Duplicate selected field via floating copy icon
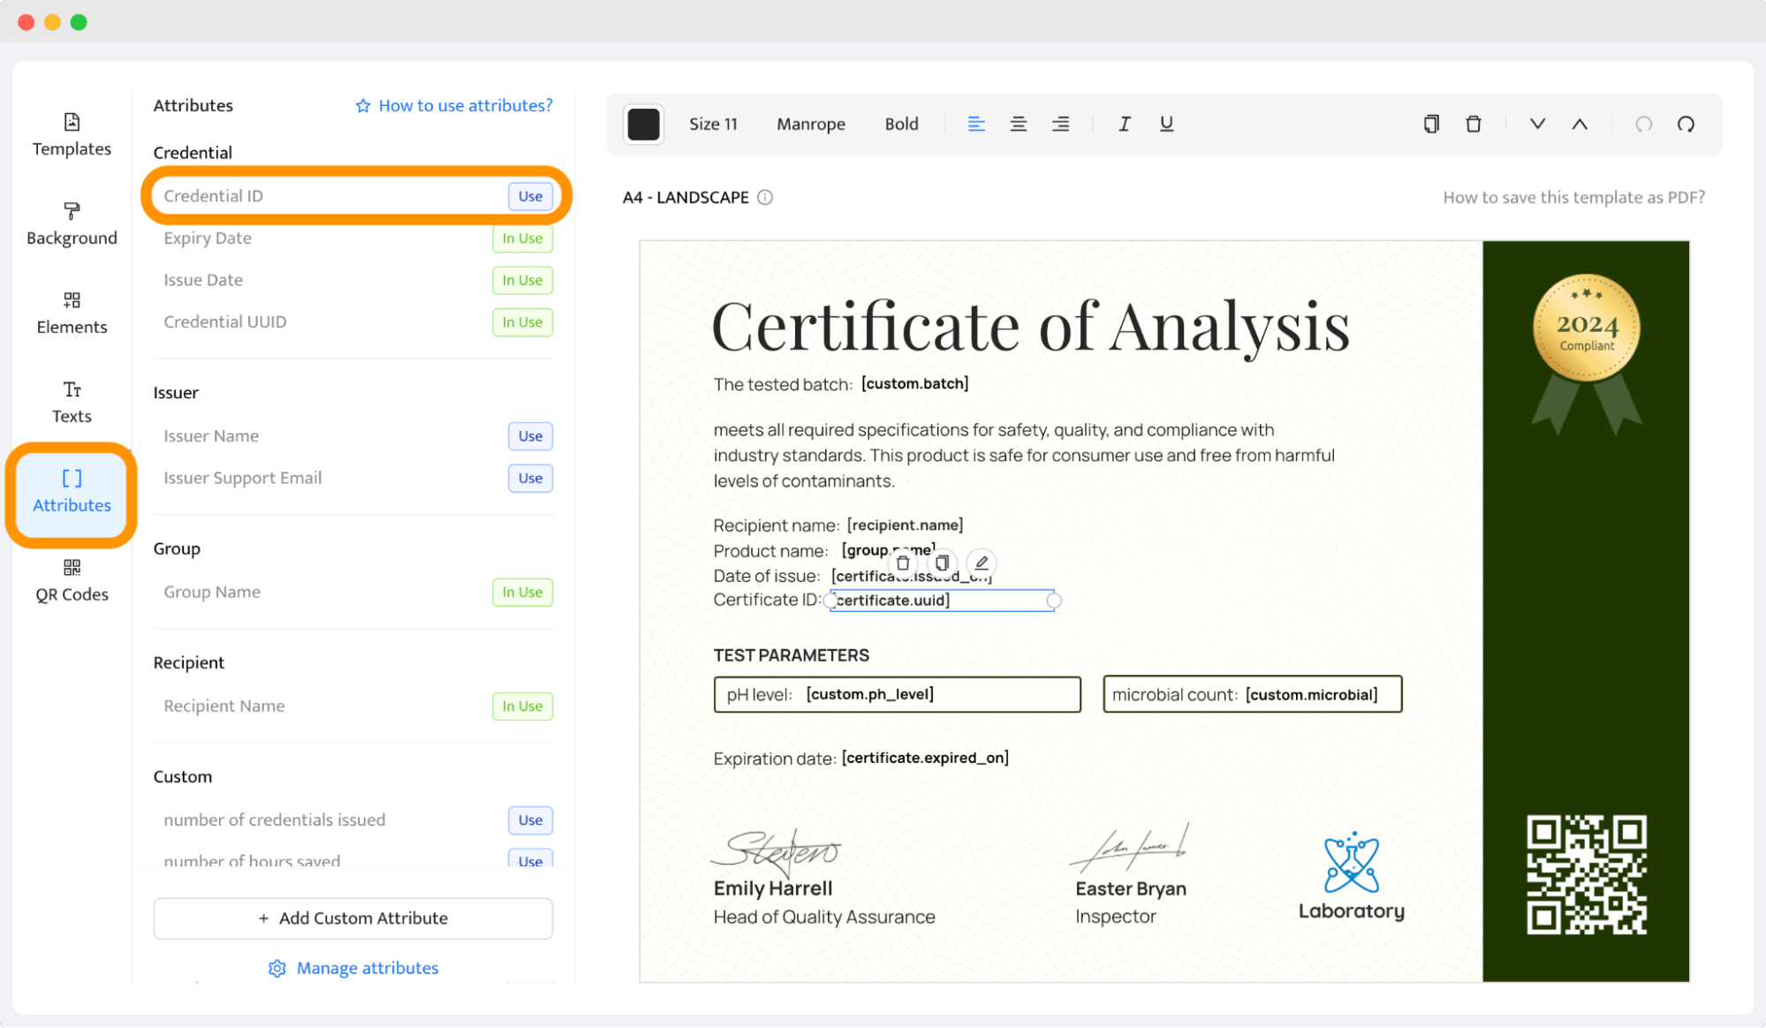1766x1028 pixels. [x=942, y=563]
